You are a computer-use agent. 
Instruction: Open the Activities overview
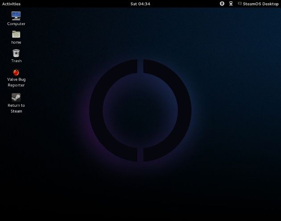click(x=11, y=4)
